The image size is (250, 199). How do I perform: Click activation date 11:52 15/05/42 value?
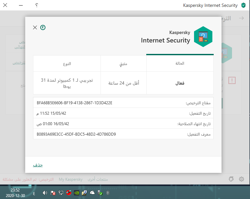coord(51,113)
